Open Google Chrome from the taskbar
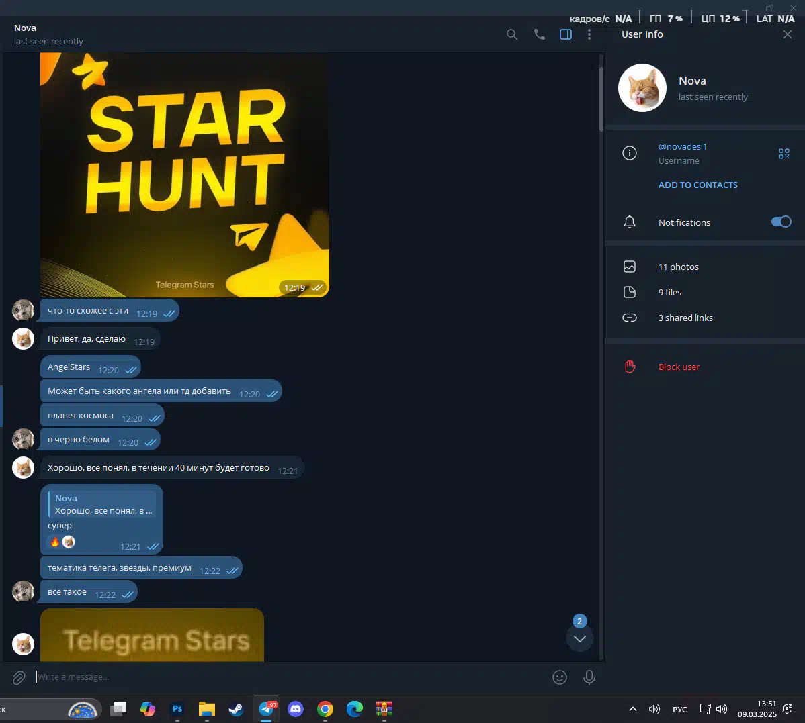The image size is (805, 723). coord(325,709)
